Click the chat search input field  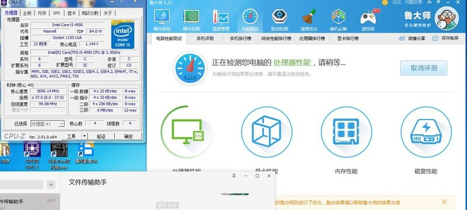(22, 184)
